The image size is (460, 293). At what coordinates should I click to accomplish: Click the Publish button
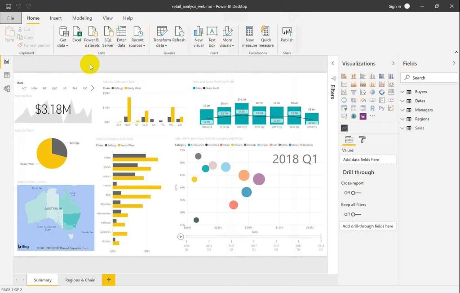coord(287,35)
